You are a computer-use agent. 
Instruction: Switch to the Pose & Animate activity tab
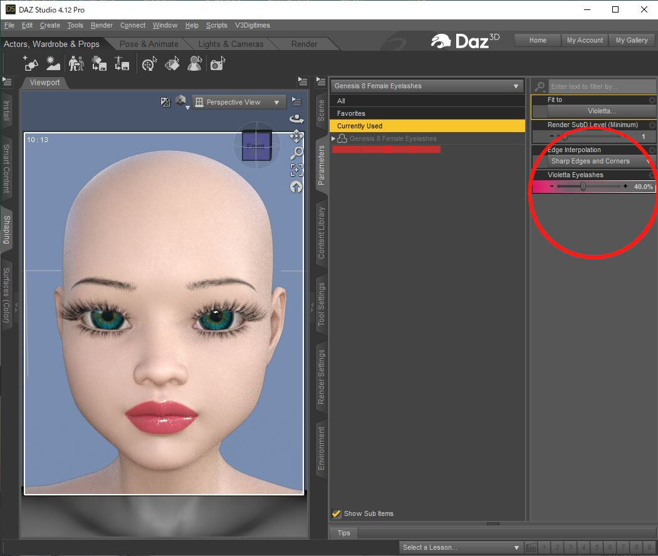click(149, 44)
